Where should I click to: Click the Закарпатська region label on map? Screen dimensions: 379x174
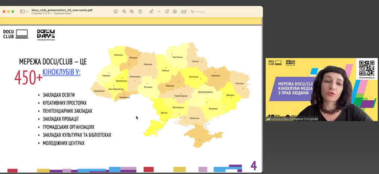pos(99,91)
